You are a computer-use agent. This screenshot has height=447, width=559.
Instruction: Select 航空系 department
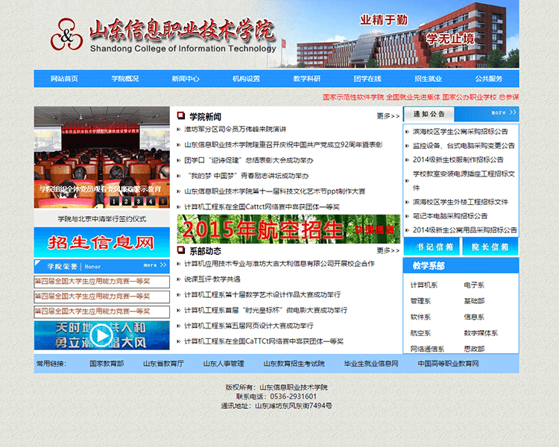click(420, 333)
